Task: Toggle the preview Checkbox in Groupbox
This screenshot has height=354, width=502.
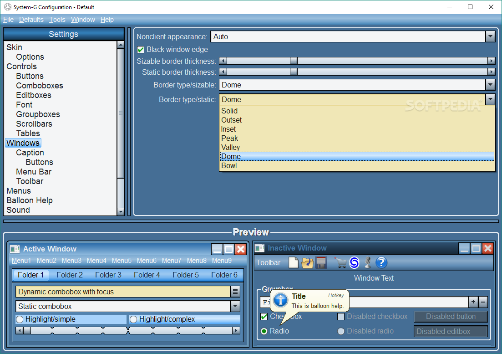Action: coord(264,317)
